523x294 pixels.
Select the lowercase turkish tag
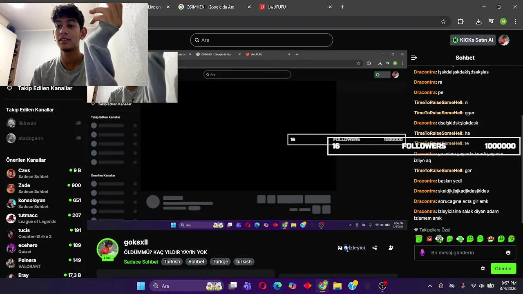[x=244, y=262]
